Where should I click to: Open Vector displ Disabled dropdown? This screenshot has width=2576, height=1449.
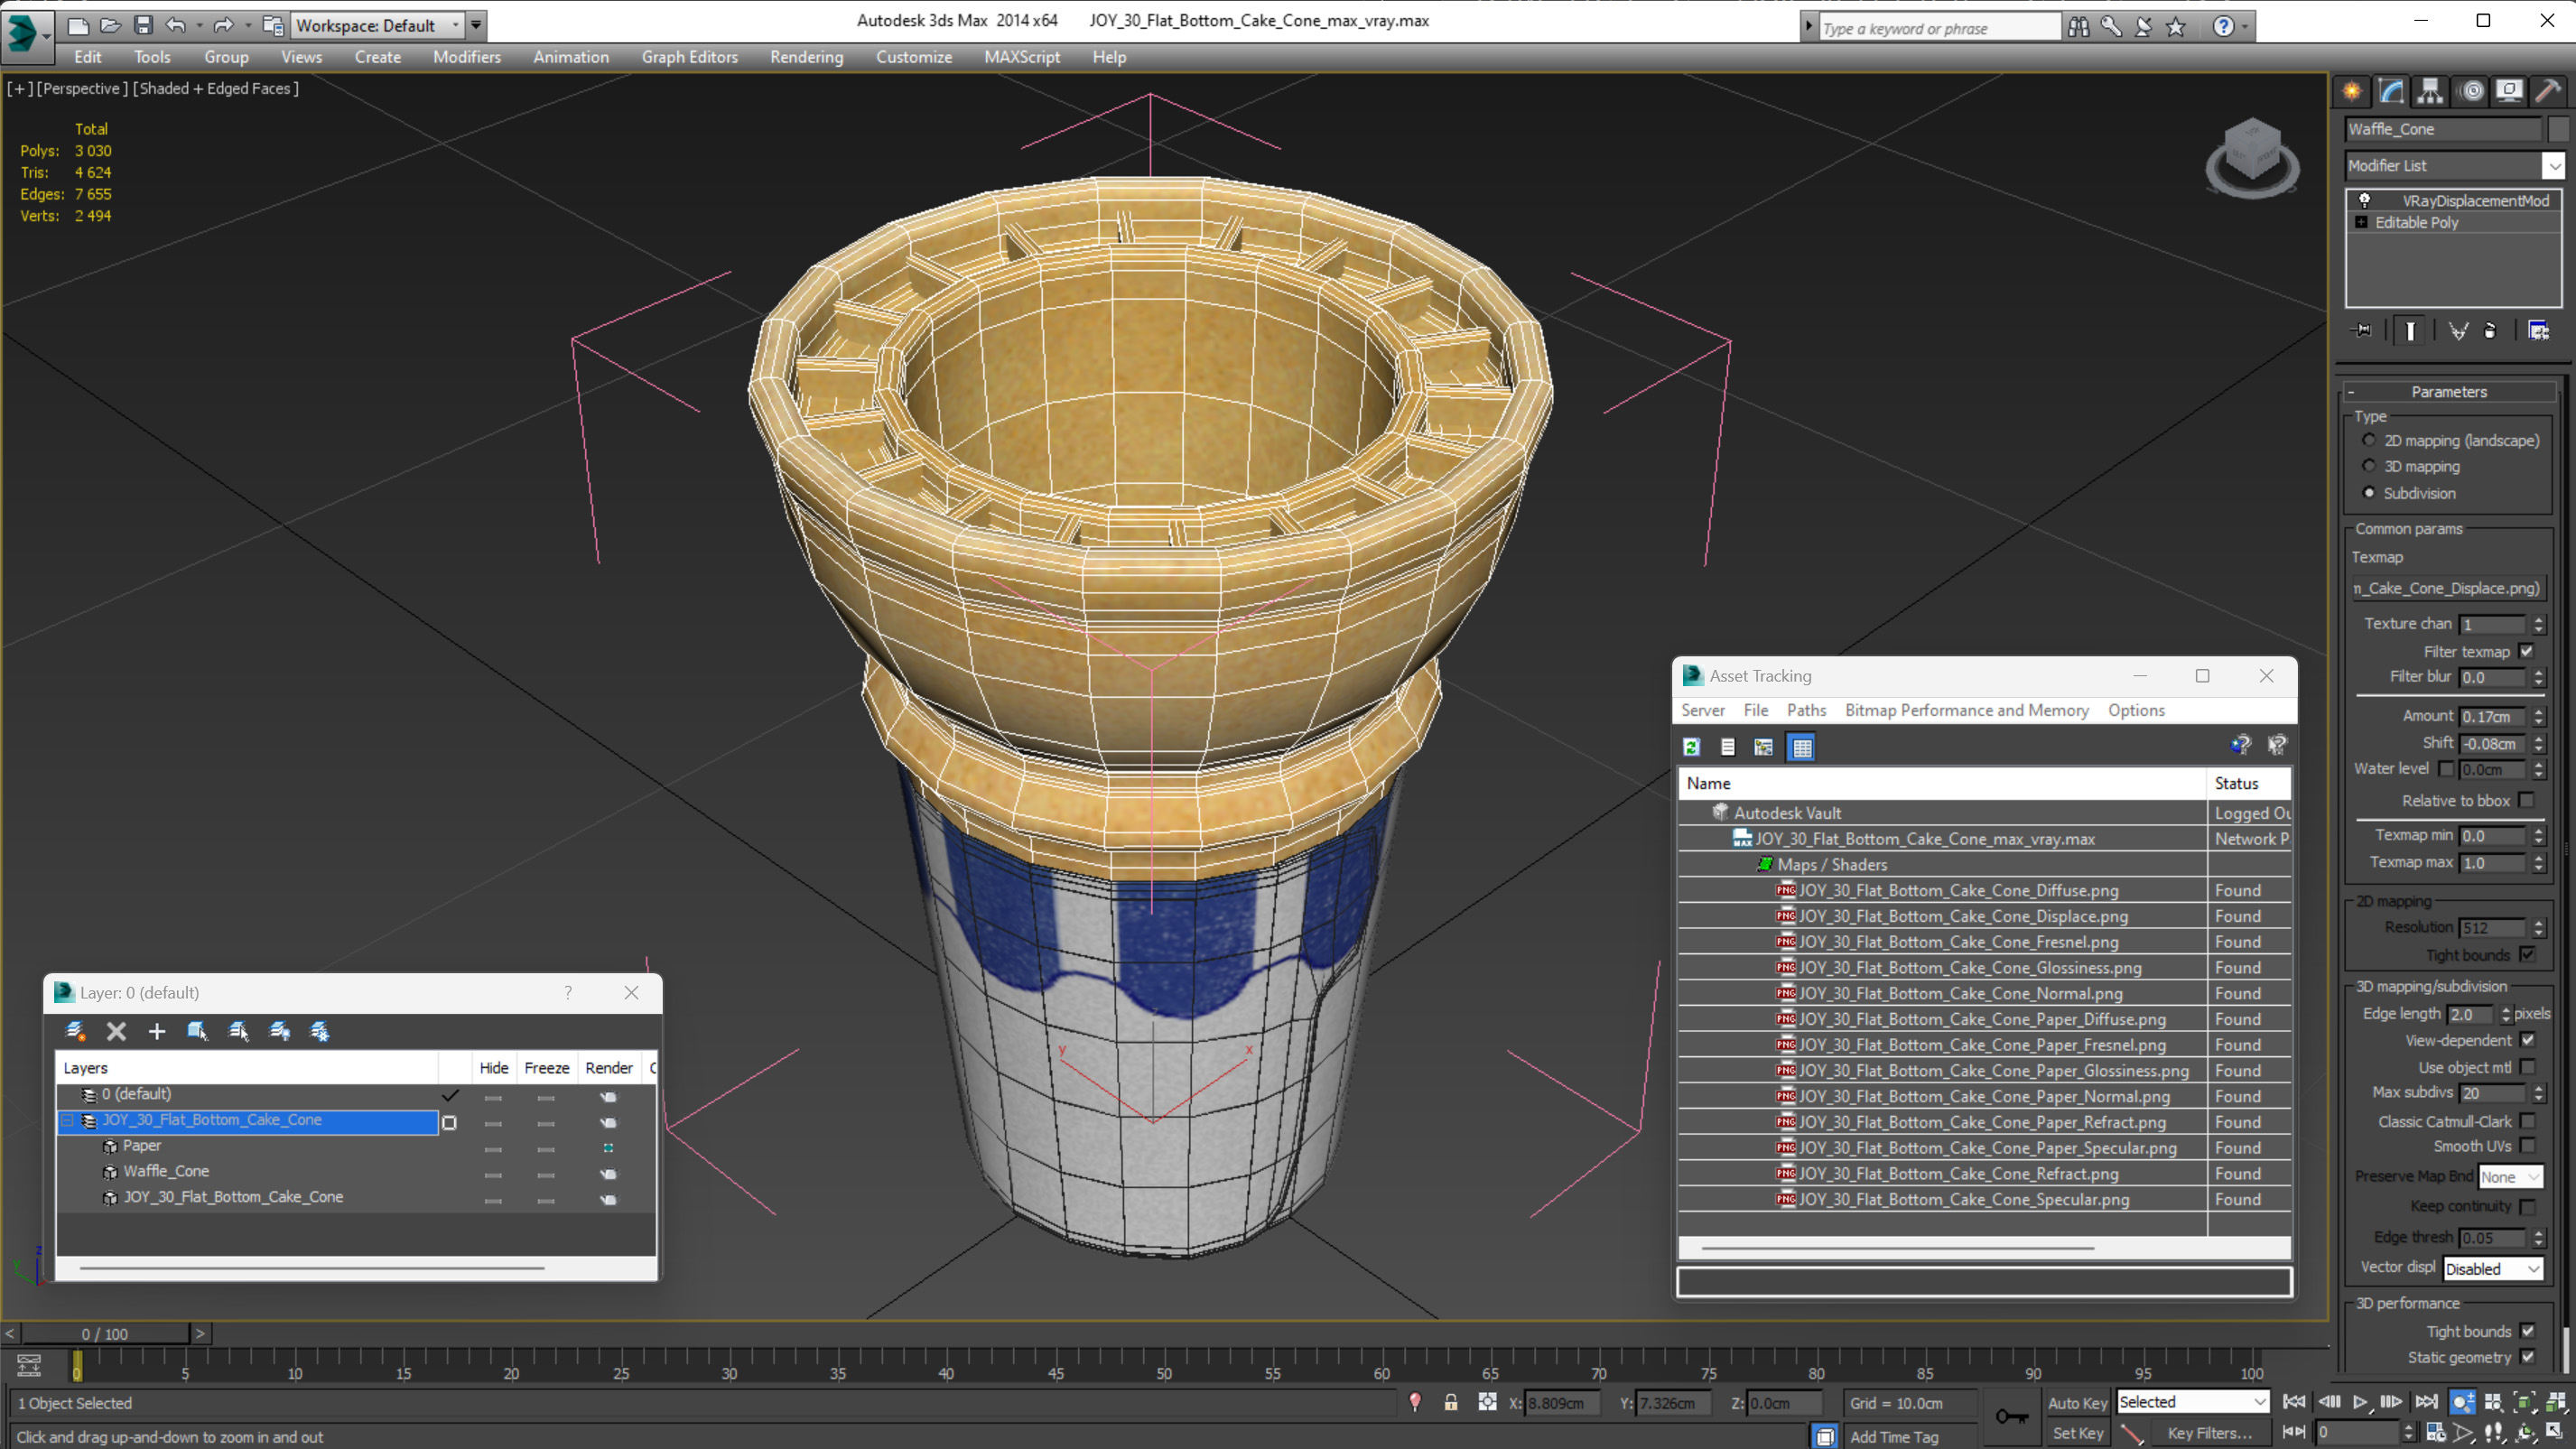pyautogui.click(x=2492, y=1268)
